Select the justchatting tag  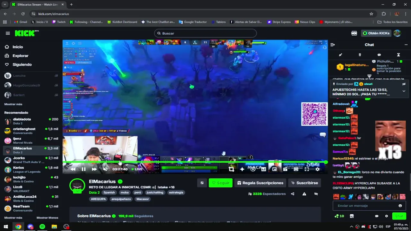point(155,193)
